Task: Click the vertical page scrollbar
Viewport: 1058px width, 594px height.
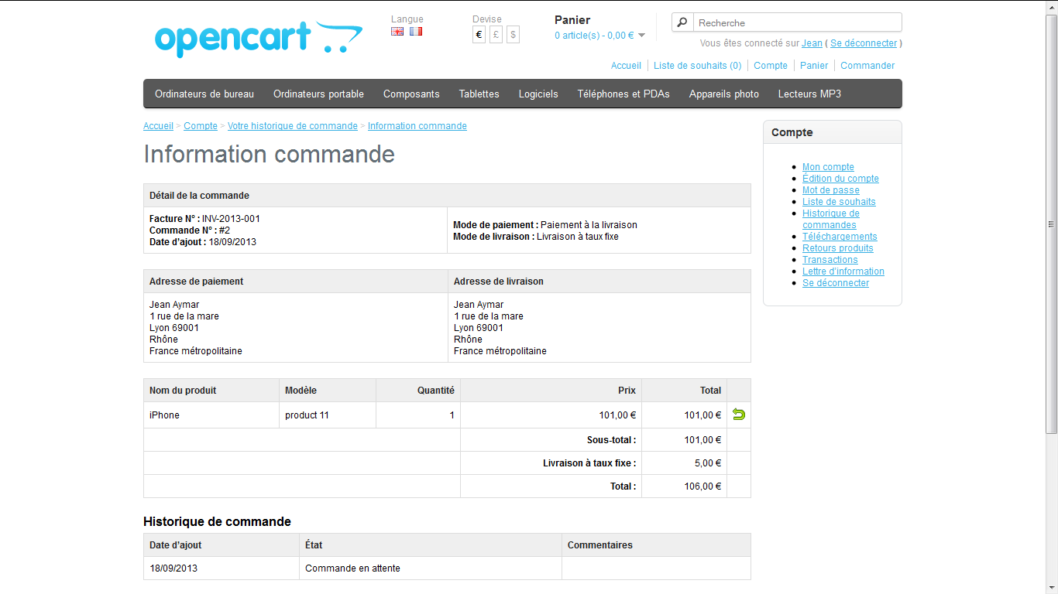Action: pyautogui.click(x=1051, y=224)
